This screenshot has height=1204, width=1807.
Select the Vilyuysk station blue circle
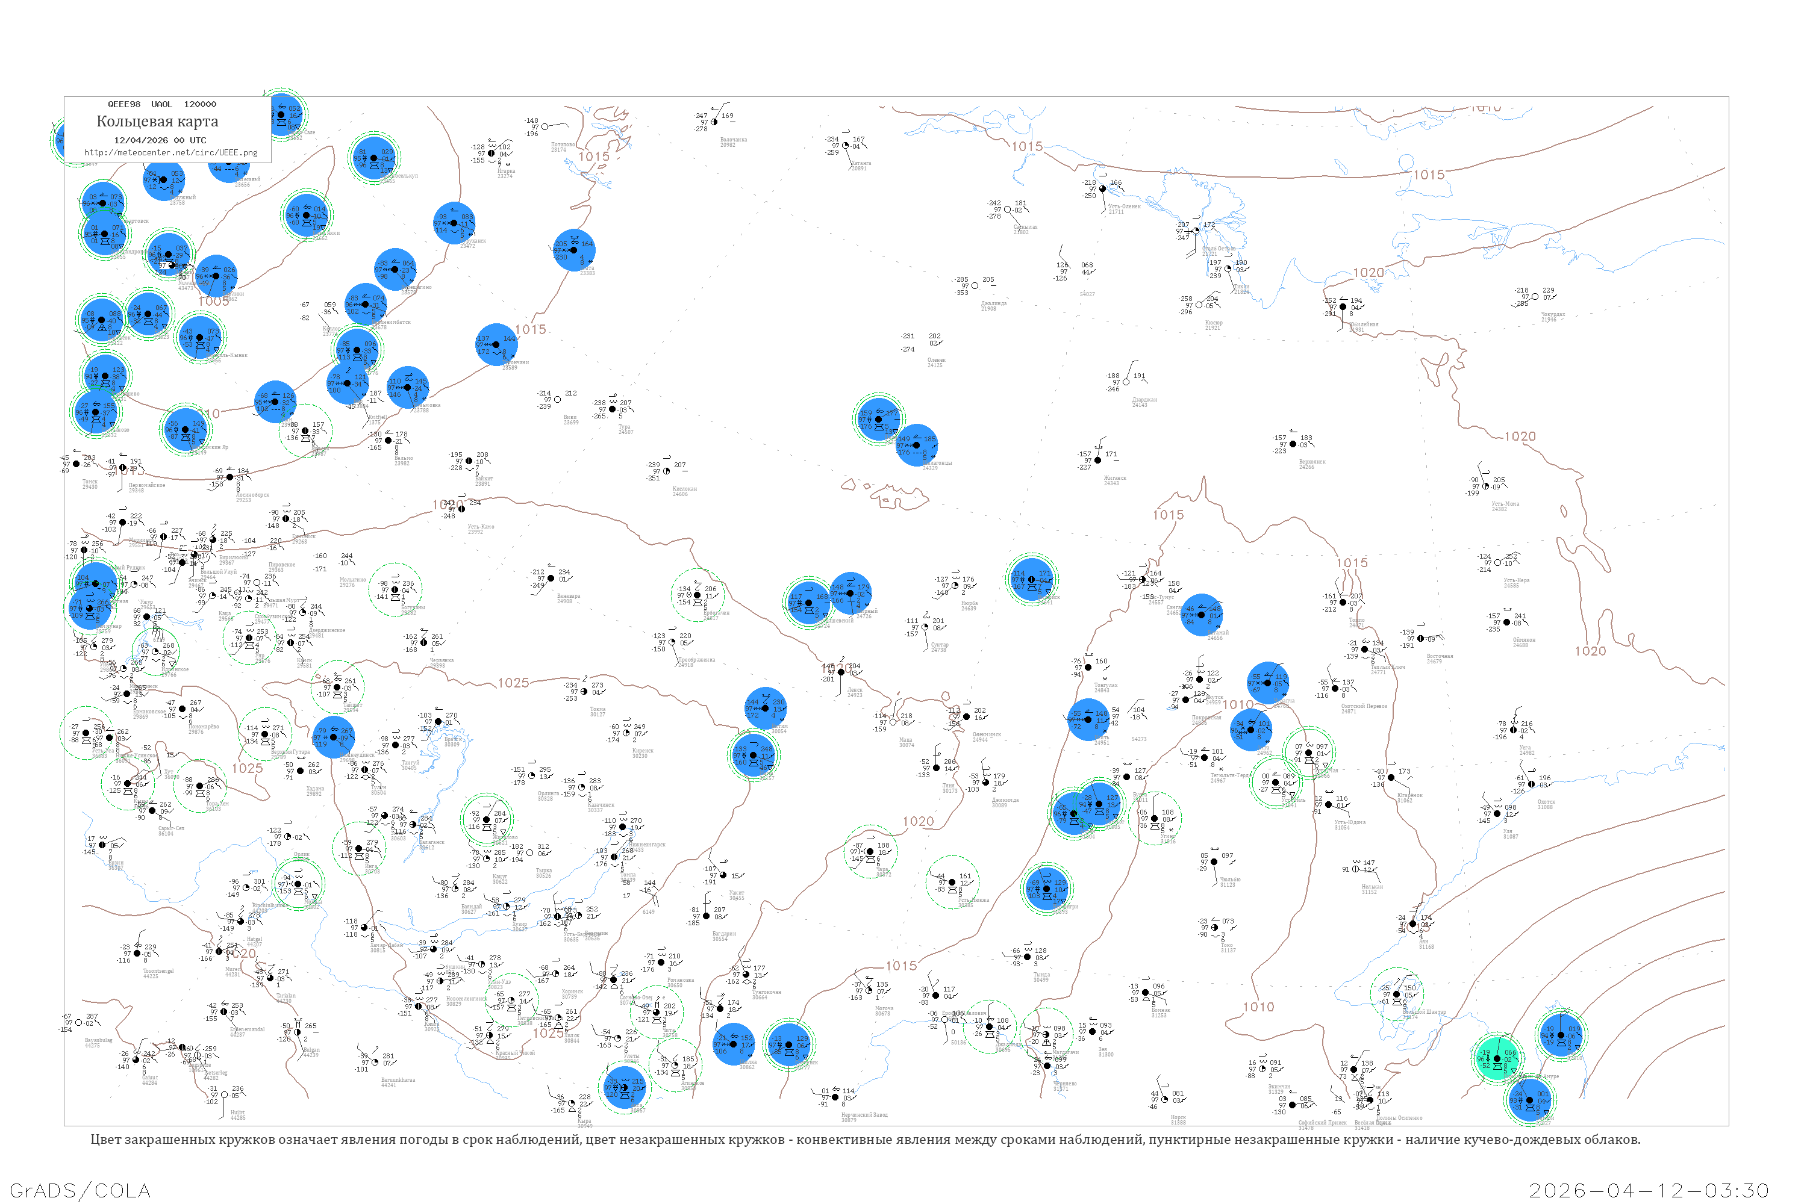click(1031, 580)
